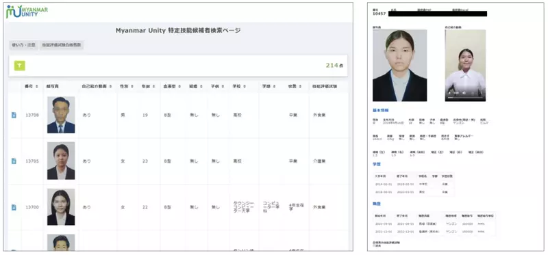Click the large face photo in detail panel
548x255 pixels.
pos(399,65)
